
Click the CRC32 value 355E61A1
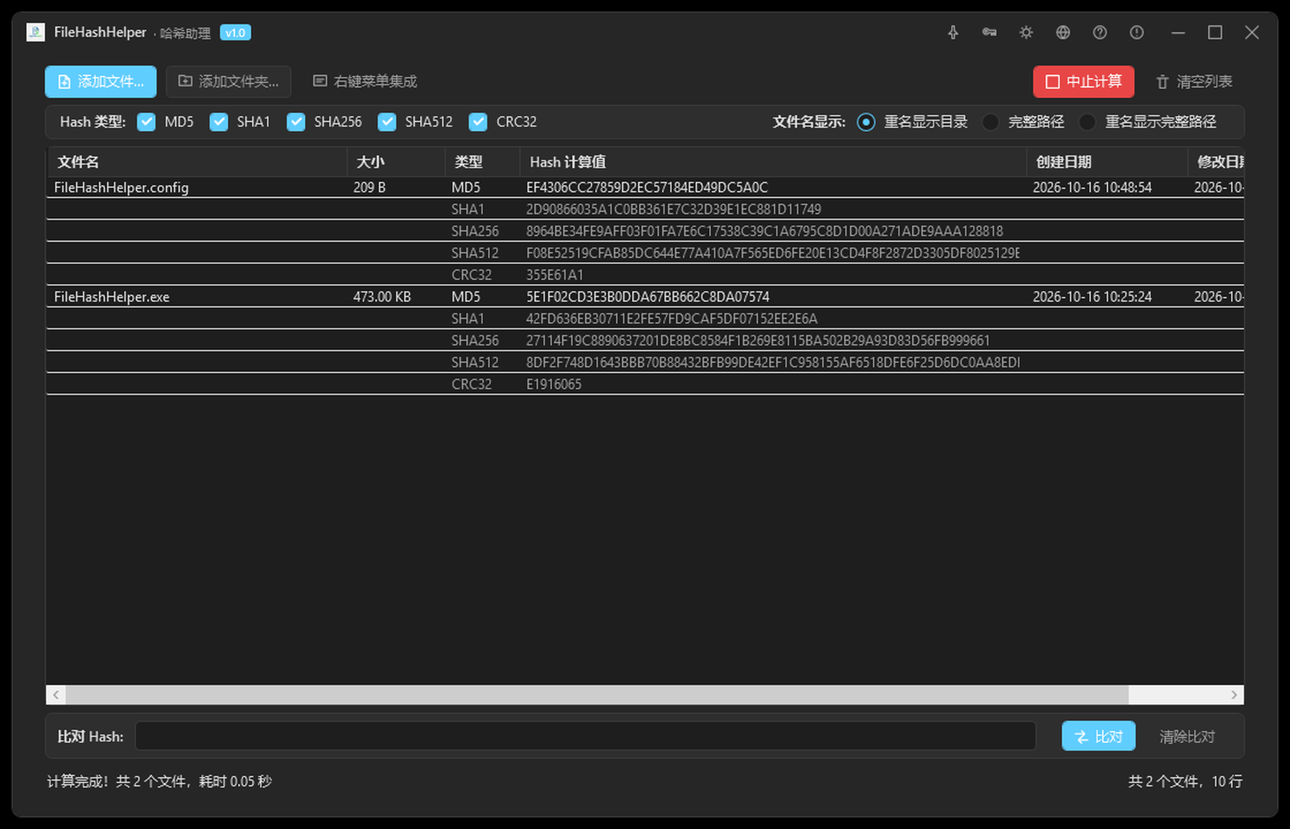click(x=554, y=275)
